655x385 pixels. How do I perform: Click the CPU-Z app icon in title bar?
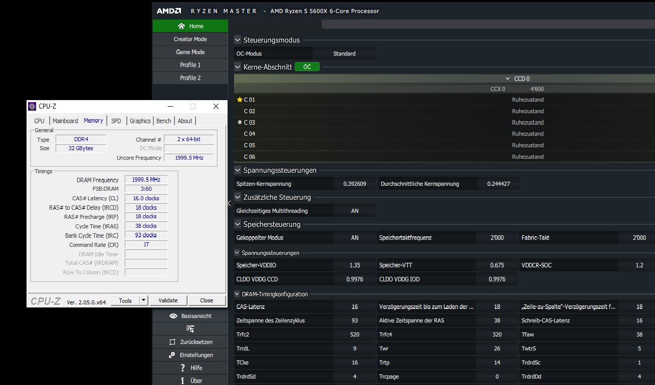(x=32, y=106)
